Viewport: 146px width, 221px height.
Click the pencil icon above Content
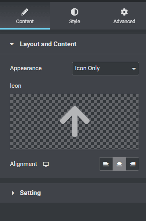click(x=25, y=12)
